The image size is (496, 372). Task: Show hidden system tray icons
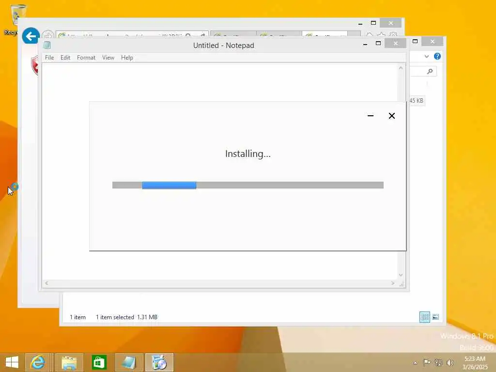click(415, 363)
